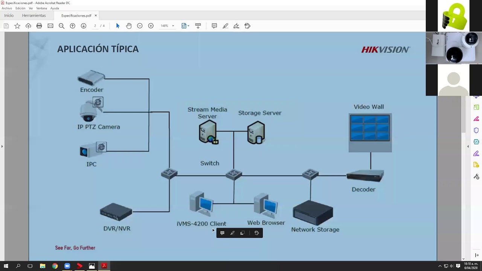Open Zoom app from taskbar
482x271 pixels.
(67, 266)
